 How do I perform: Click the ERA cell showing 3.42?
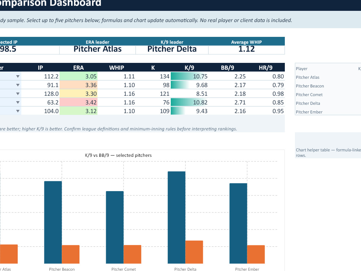pyautogui.click(x=78, y=102)
